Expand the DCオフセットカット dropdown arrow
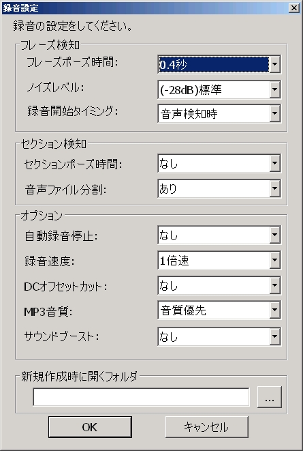The image size is (303, 451). (274, 285)
